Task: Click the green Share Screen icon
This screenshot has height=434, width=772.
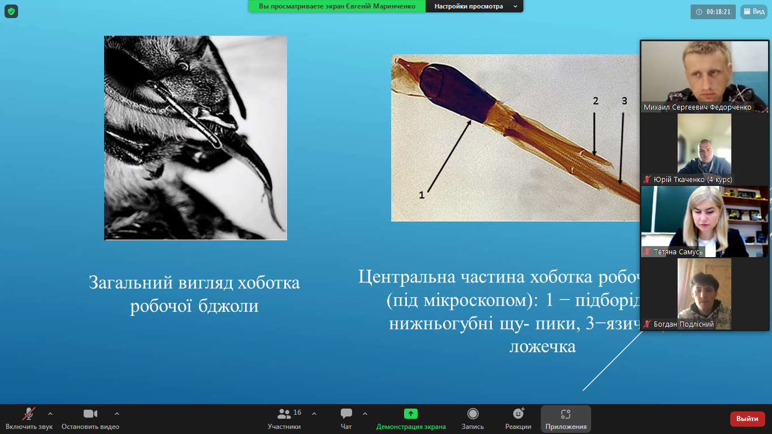Action: click(x=411, y=414)
